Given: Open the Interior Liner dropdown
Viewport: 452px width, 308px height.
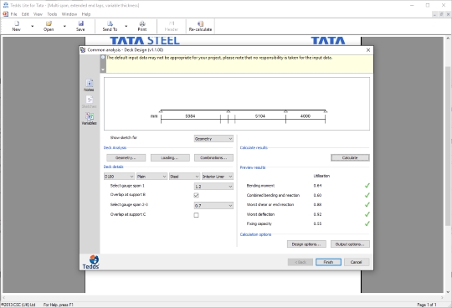Looking at the screenshot, I should [x=218, y=177].
